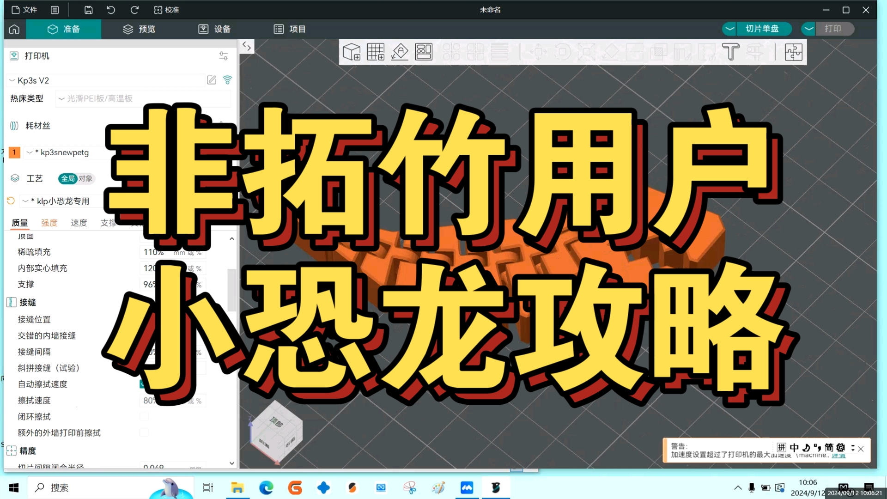
Task: Click the Redo arrow icon
Action: pos(134,10)
